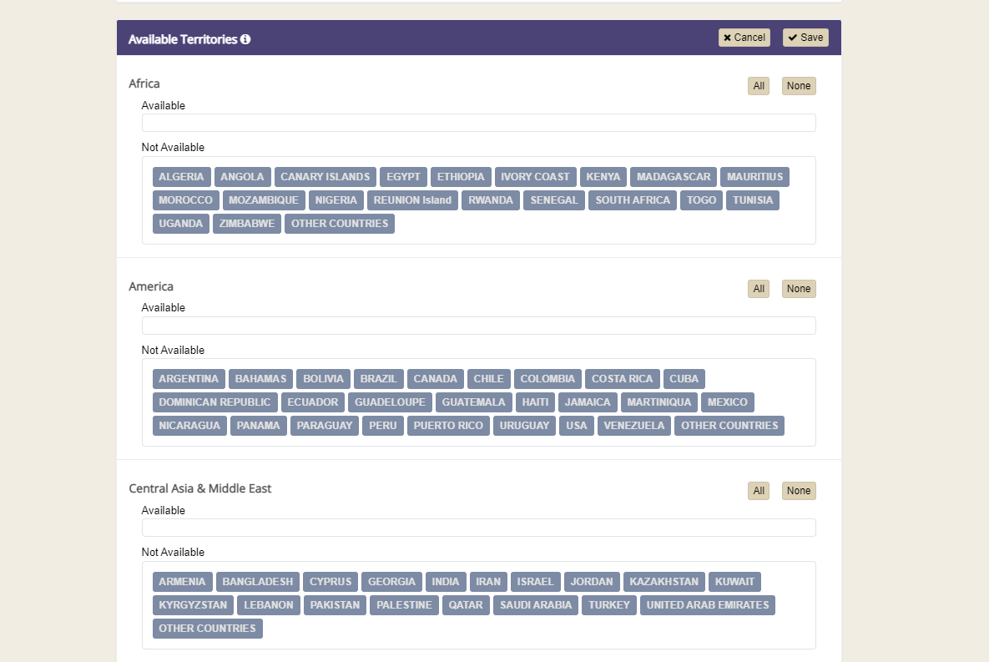Select All territories for Africa
This screenshot has width=989, height=662.
coord(758,86)
